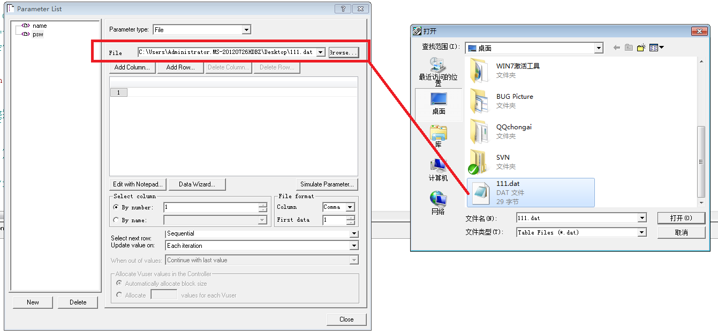Image resolution: width=718 pixels, height=336 pixels.
Task: Click New button below parameter tree
Action: (x=33, y=302)
